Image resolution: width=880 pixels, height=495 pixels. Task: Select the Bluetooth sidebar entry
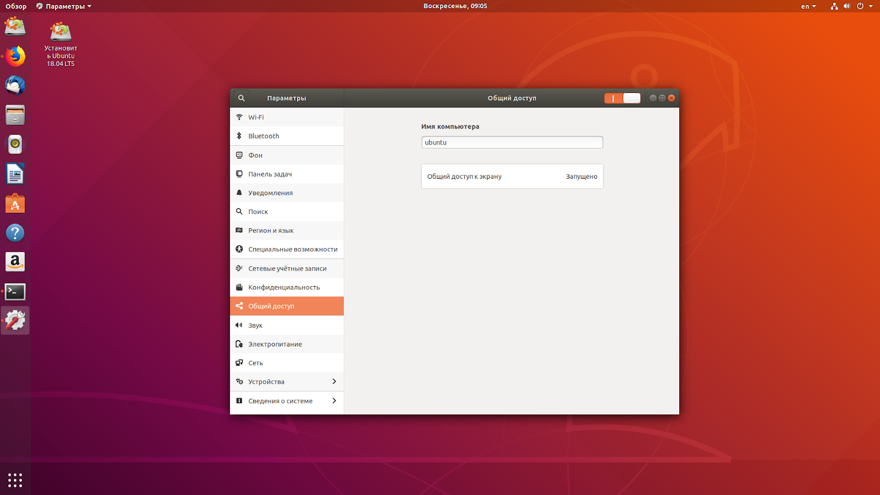(287, 136)
